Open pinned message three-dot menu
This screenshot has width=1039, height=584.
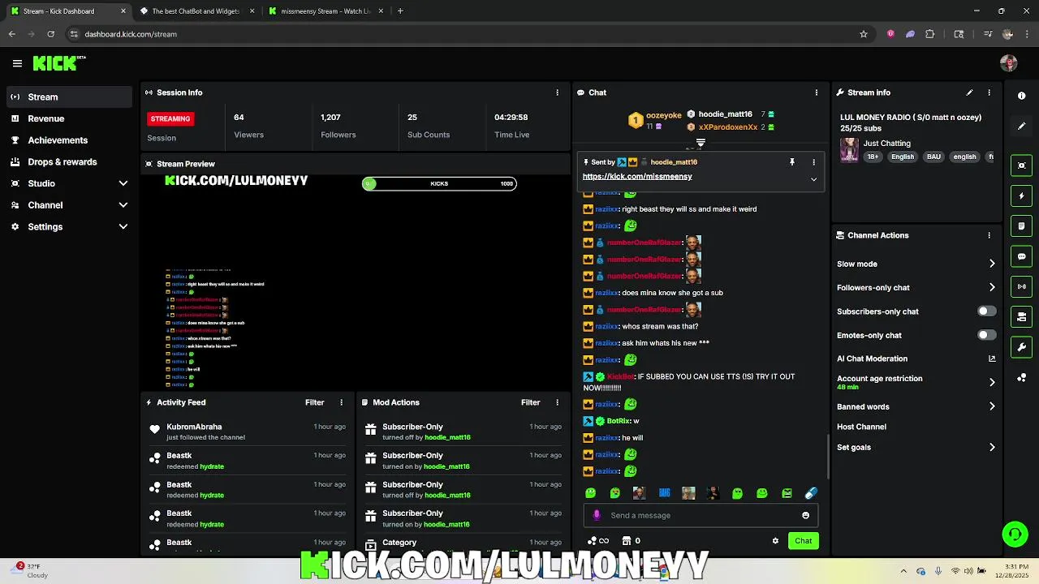click(813, 162)
